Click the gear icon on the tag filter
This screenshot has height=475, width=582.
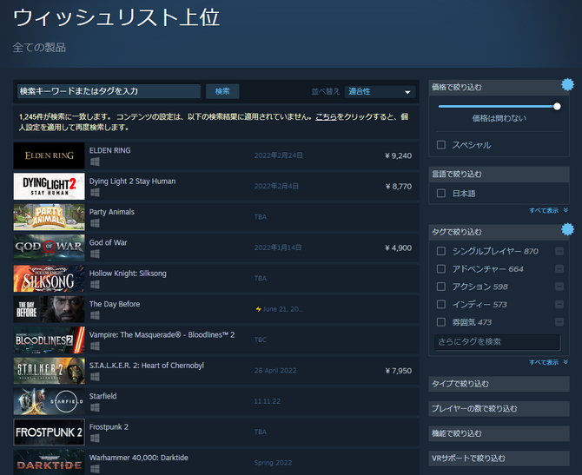pyautogui.click(x=567, y=229)
